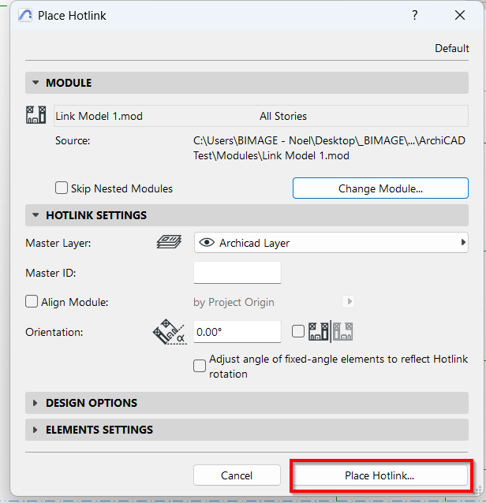
Task: Click the Master ID input field
Action: click(237, 273)
